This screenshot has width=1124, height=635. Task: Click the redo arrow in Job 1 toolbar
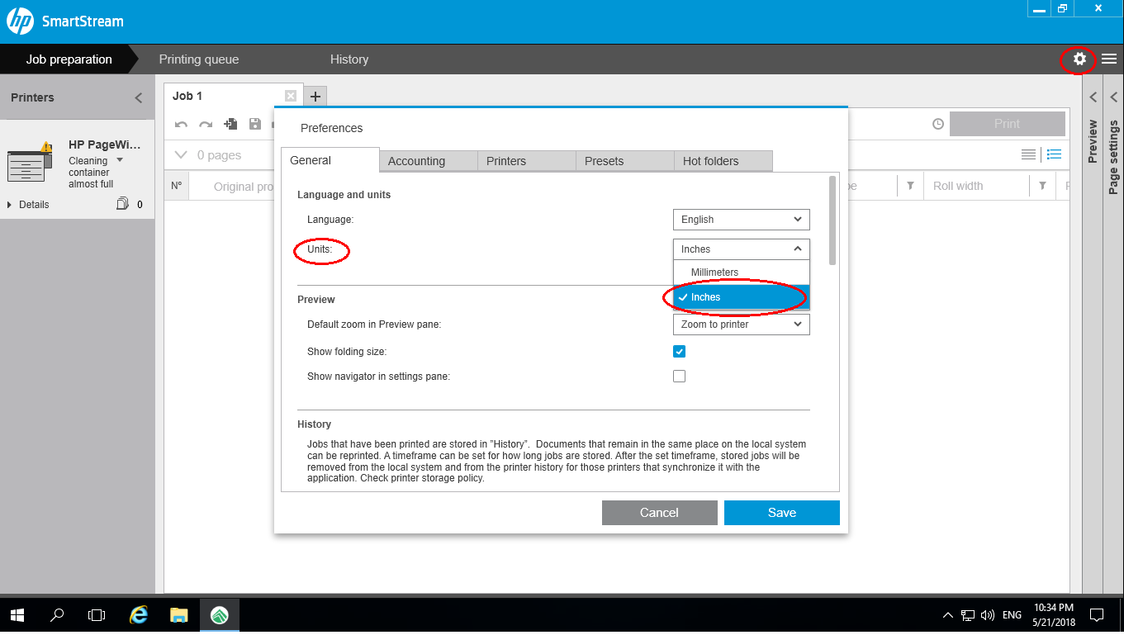pos(206,125)
